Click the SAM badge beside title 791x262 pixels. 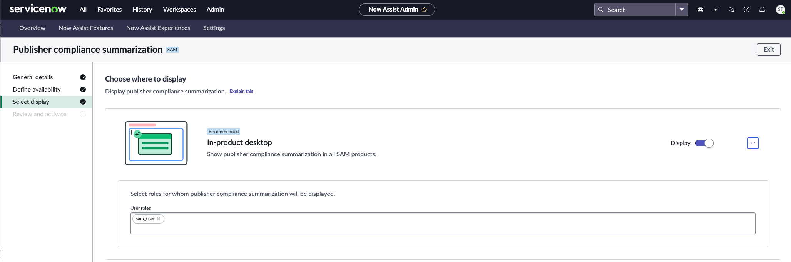[172, 50]
